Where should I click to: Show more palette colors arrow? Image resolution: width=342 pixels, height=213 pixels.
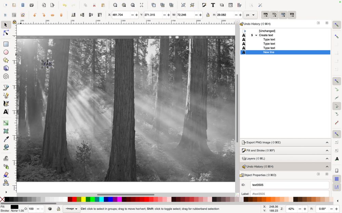(x=338, y=201)
